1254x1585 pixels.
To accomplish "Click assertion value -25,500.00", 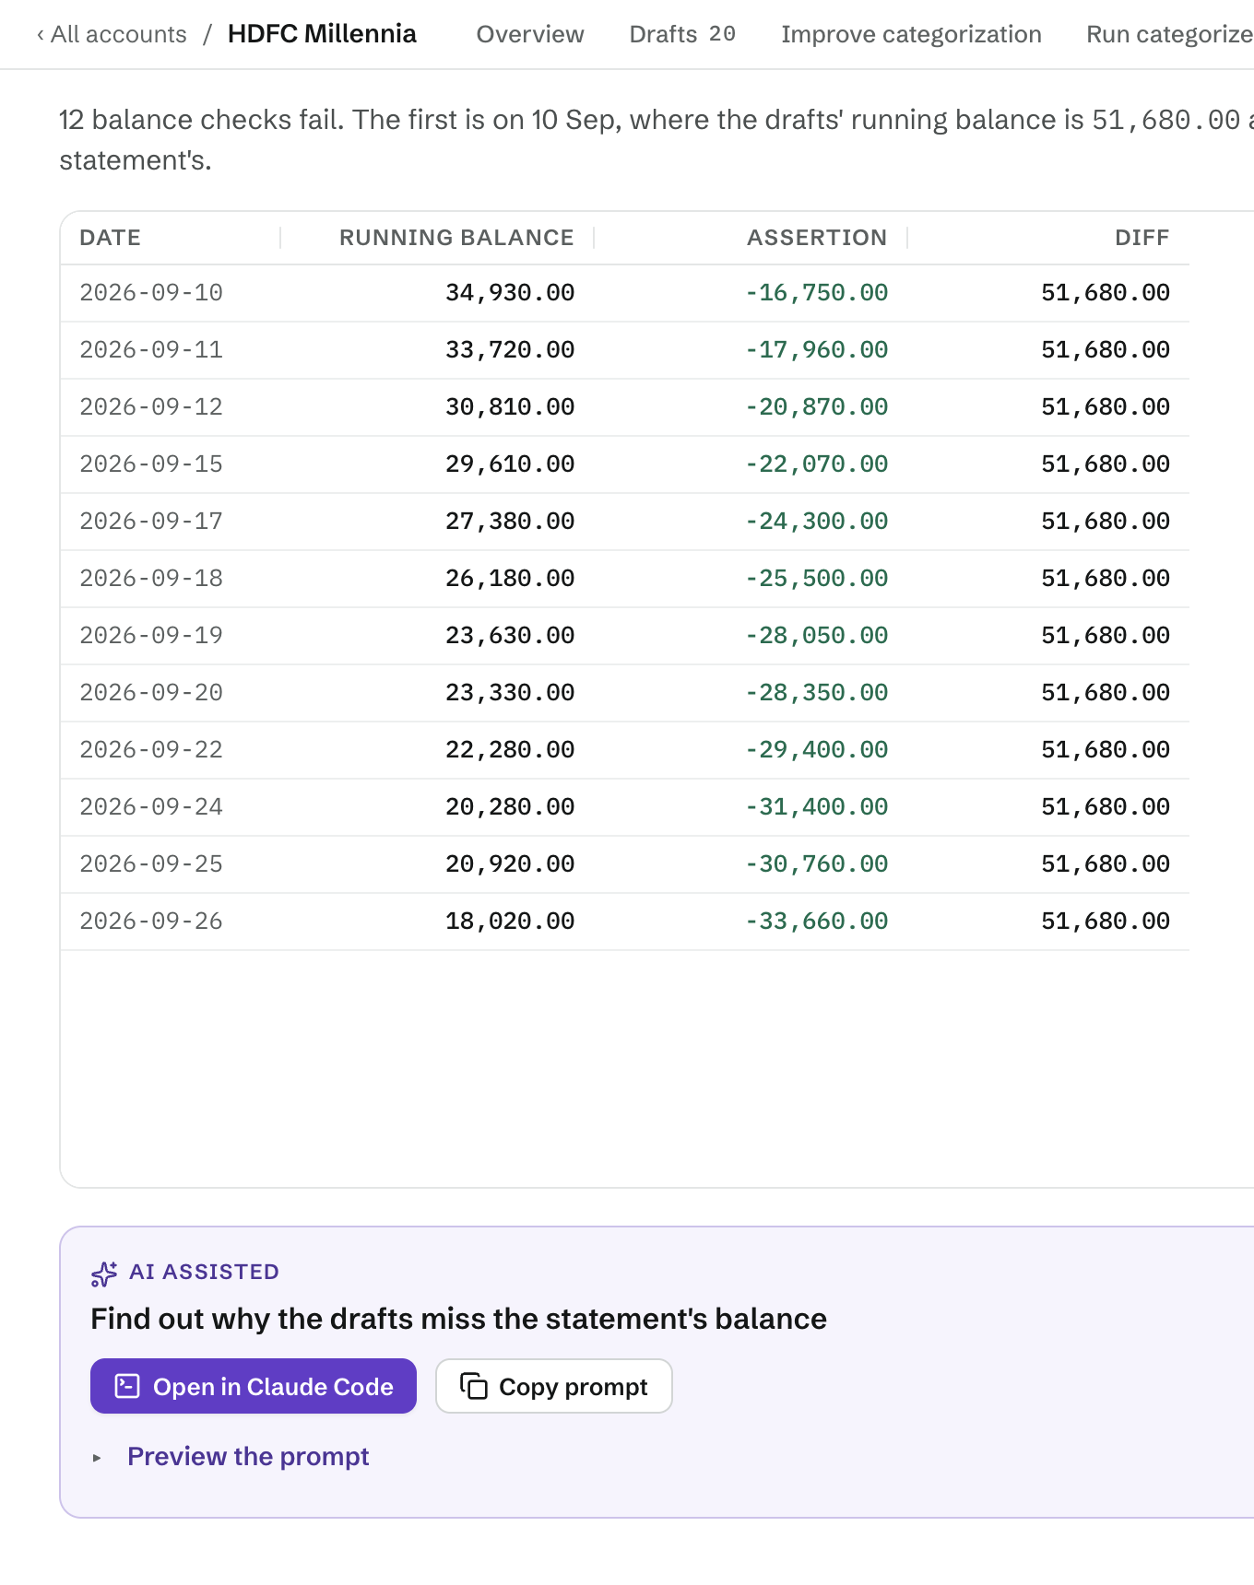I will point(817,579).
